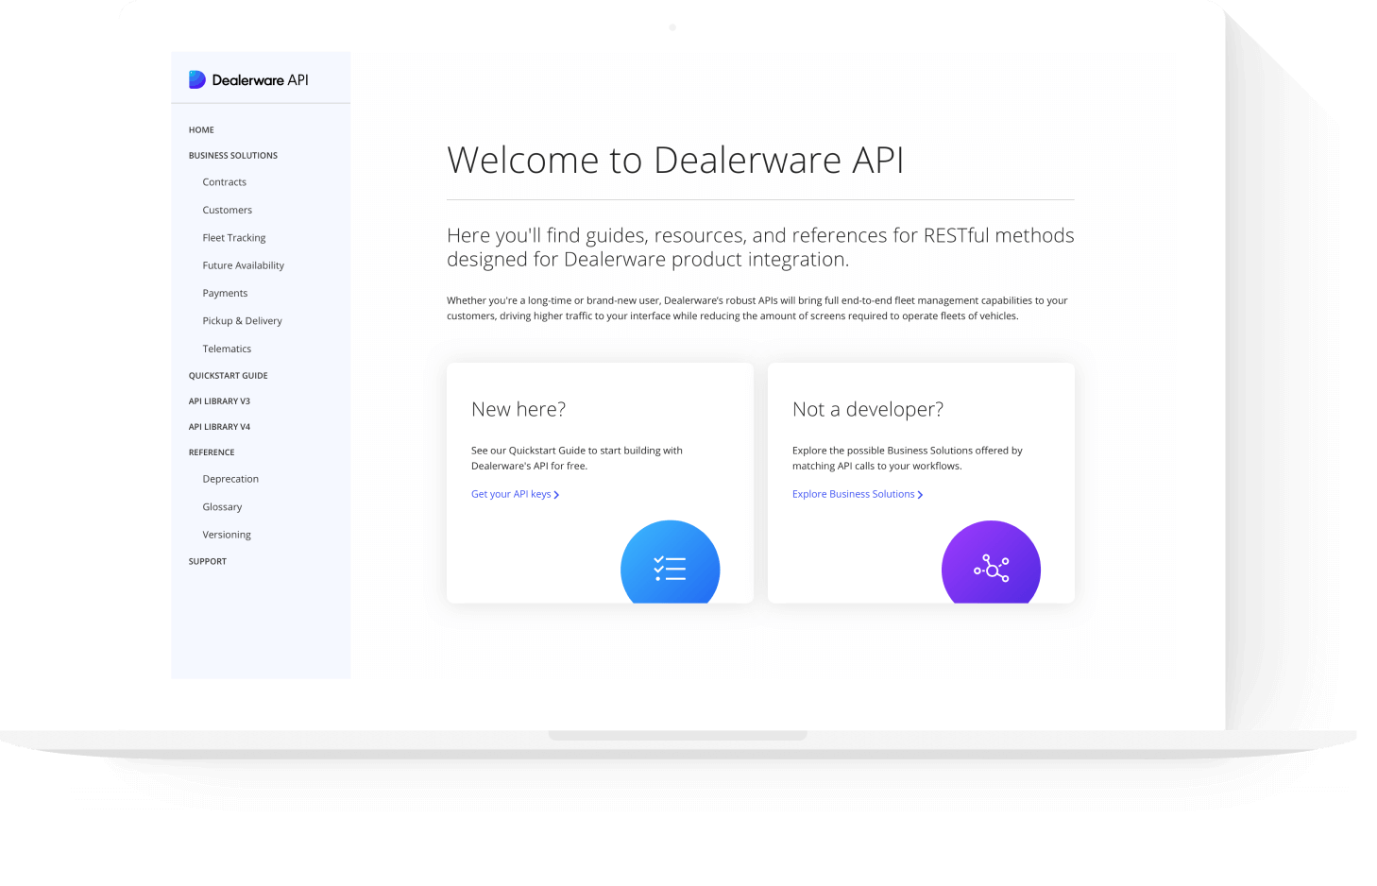Viewport: 1377px width, 886px height.
Task: Click the blue checklist circle icon
Action: 670,562
